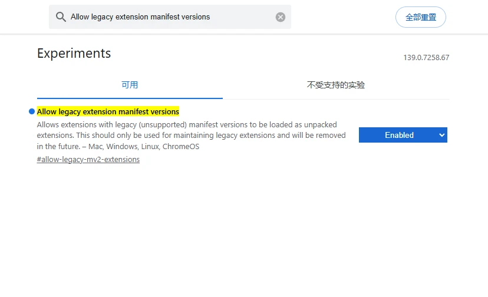The image size is (488, 297).
Task: Clear the search box with the X icon
Action: tap(281, 17)
